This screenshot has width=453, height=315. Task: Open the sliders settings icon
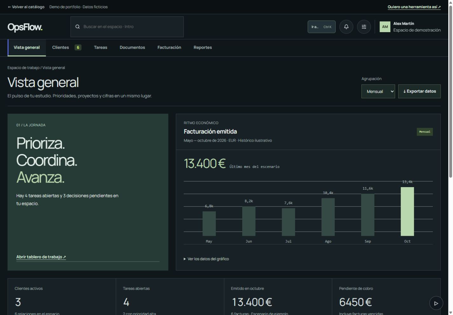(x=364, y=27)
